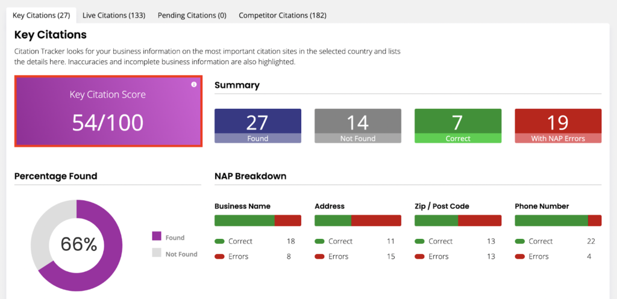Click the Address accuracy bar
Viewport: 617px width, 299px height.
357,220
